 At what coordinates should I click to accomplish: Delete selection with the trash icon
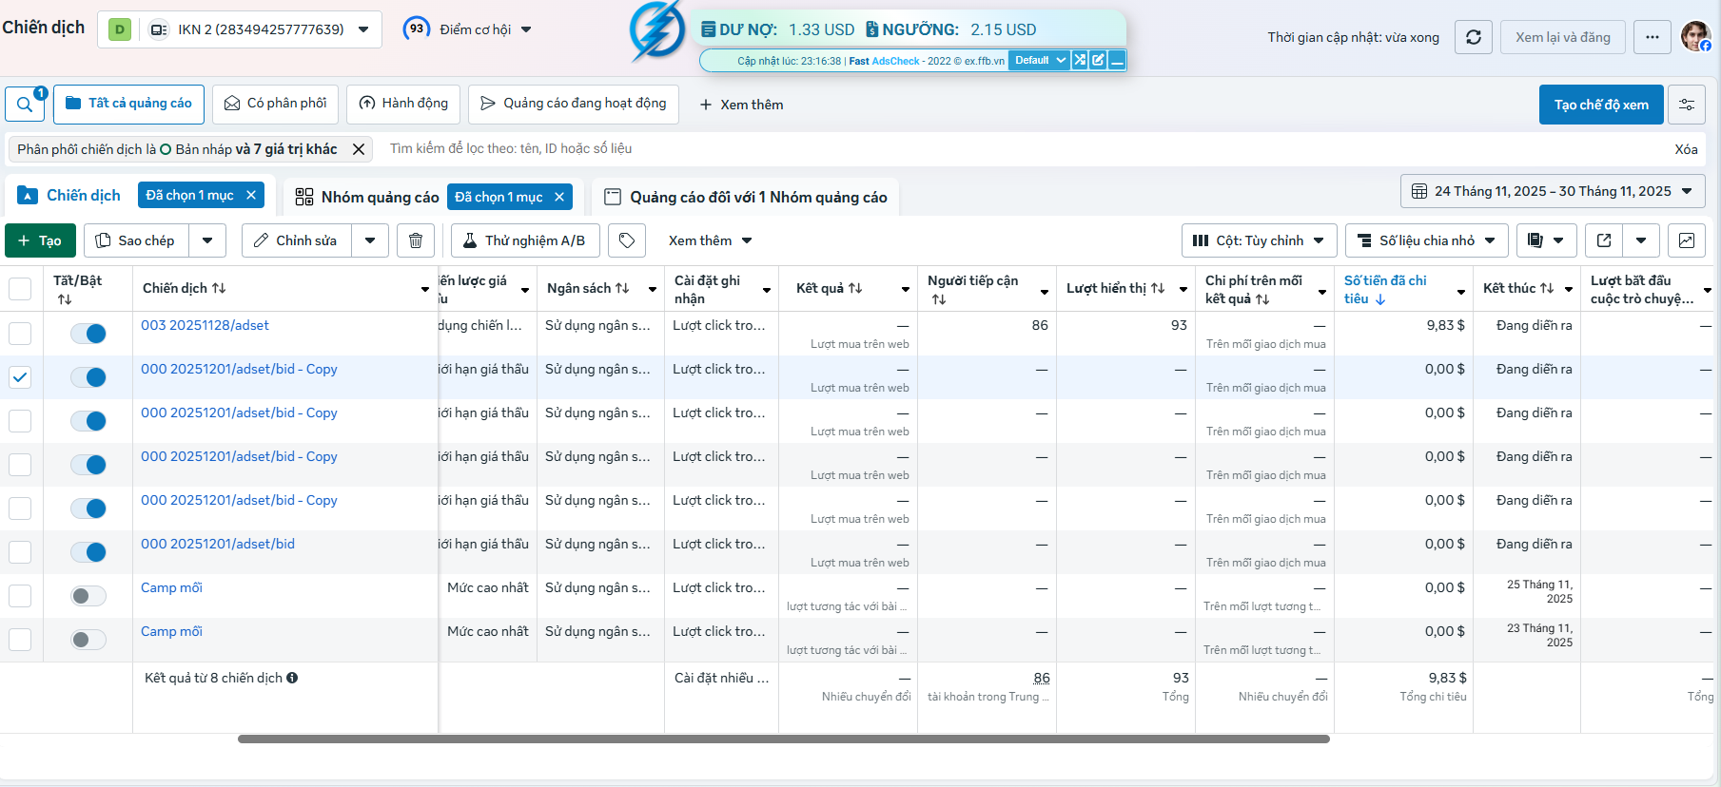416,240
